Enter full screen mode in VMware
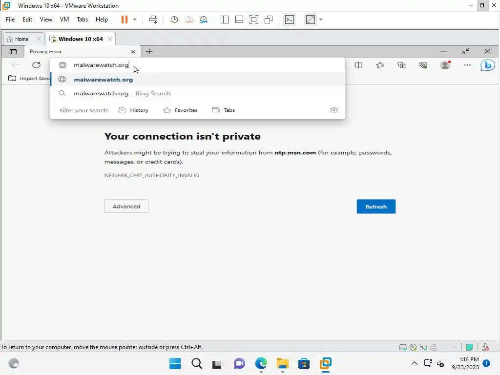The image size is (500, 375). coord(254,20)
